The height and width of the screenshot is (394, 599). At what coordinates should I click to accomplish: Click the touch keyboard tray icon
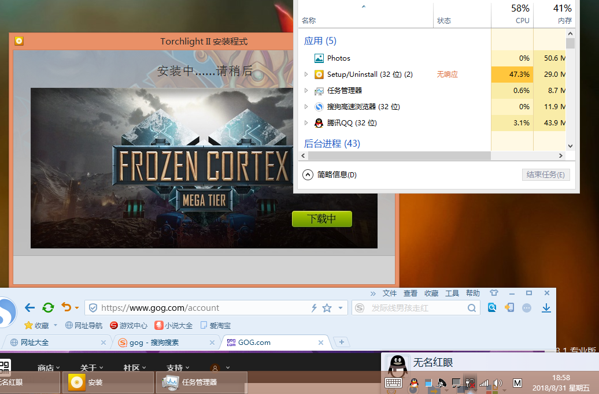394,383
